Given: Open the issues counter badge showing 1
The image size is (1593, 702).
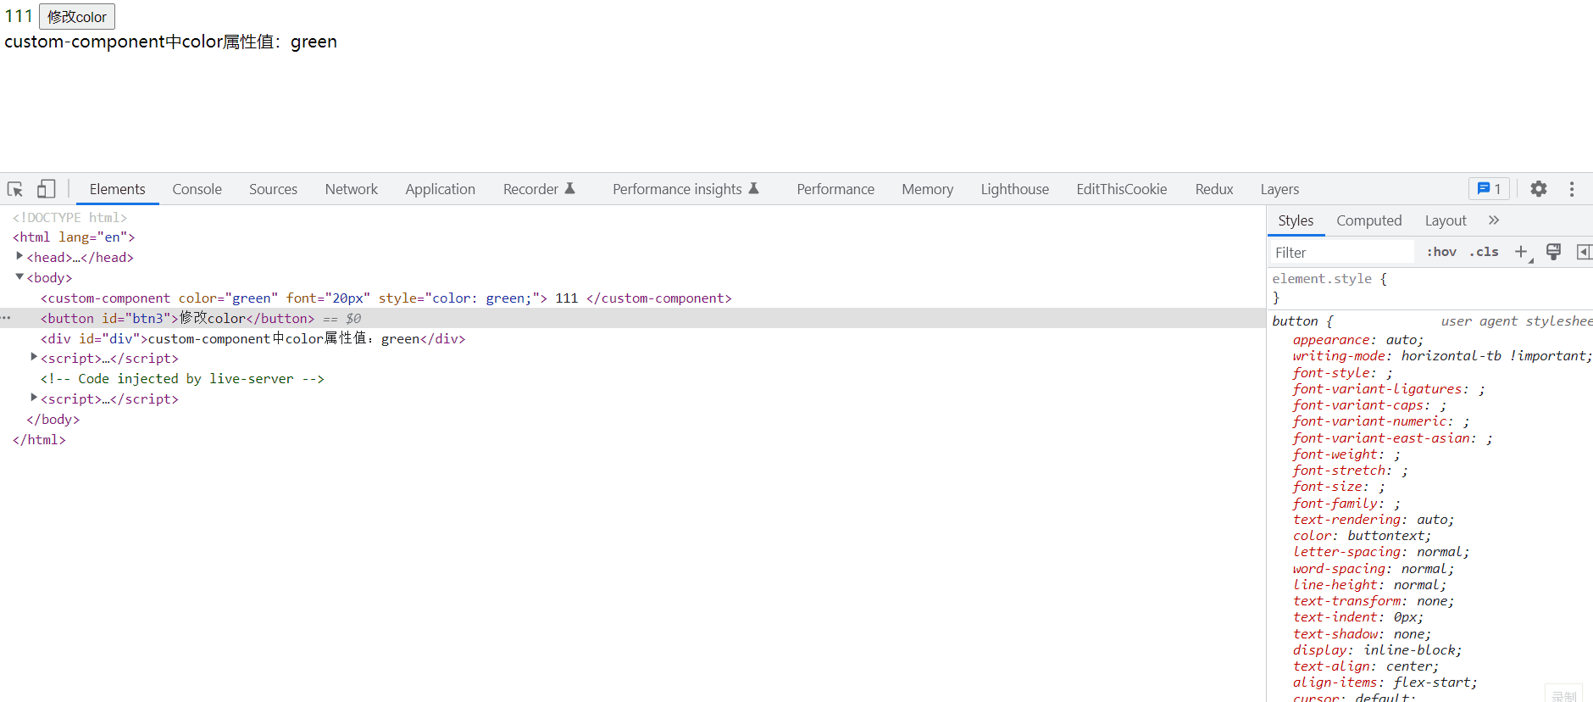Looking at the screenshot, I should pos(1489,189).
